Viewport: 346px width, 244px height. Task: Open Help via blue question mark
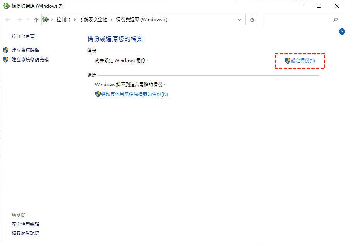point(342,32)
